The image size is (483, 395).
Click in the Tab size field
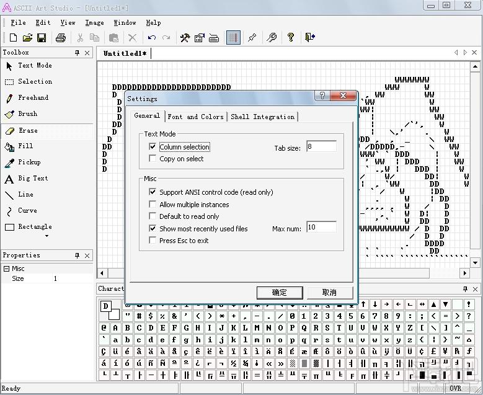point(321,147)
